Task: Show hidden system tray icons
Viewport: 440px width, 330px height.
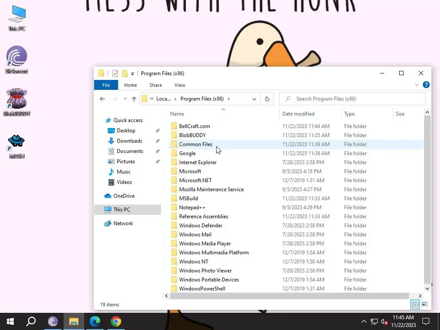Action: pyautogui.click(x=364, y=321)
